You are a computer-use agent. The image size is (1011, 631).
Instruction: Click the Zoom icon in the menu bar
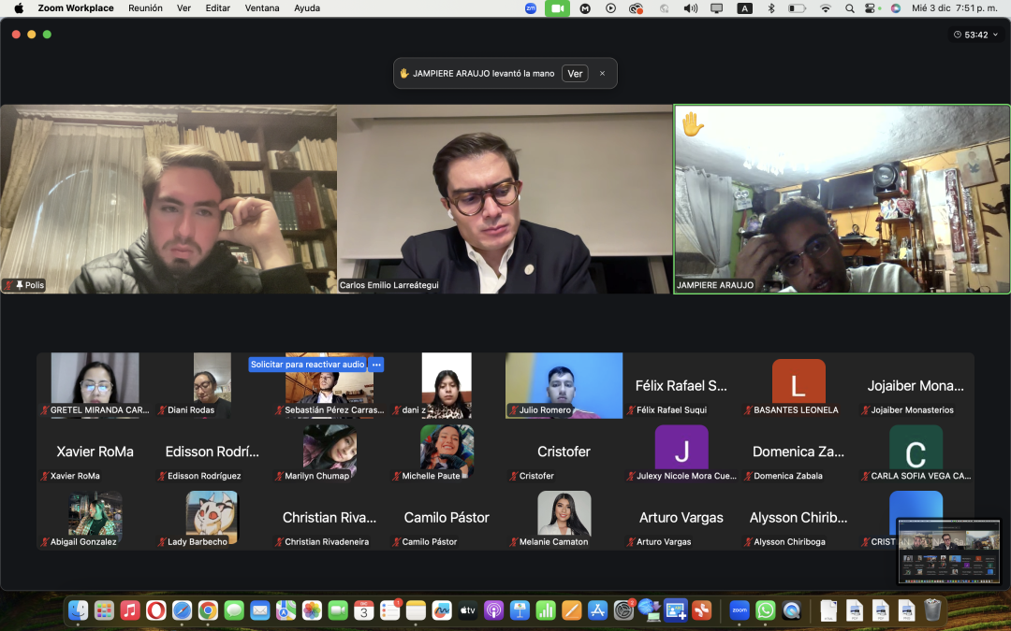click(x=531, y=8)
